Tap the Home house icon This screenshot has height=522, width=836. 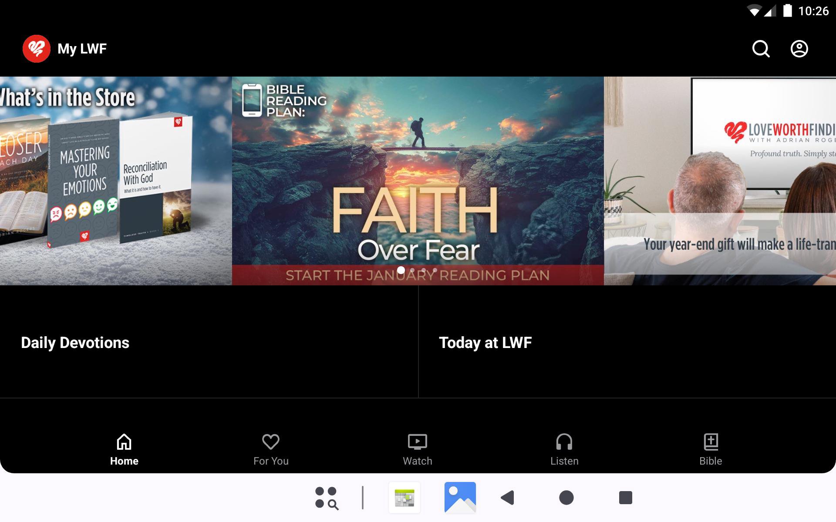point(124,442)
